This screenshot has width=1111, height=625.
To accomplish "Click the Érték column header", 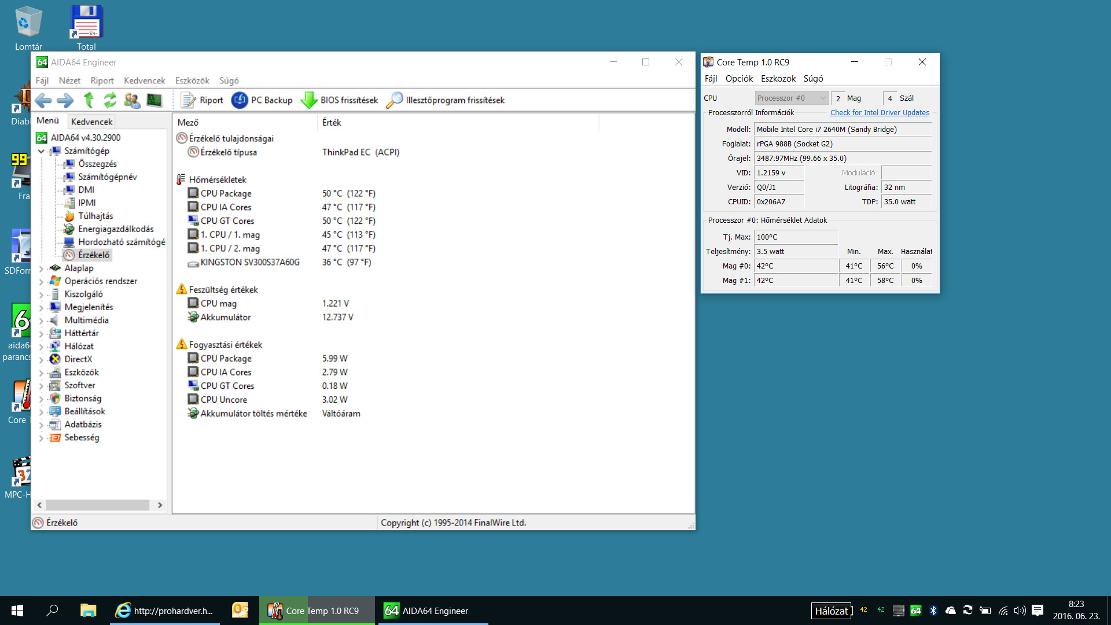I will click(x=458, y=123).
